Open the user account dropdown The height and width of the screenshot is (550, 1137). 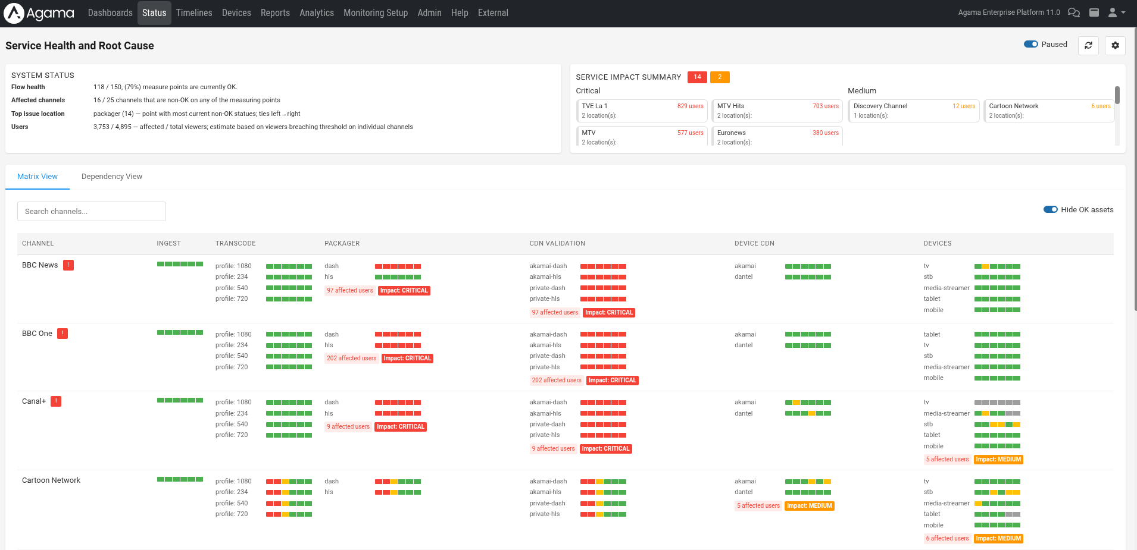[x=1116, y=12]
